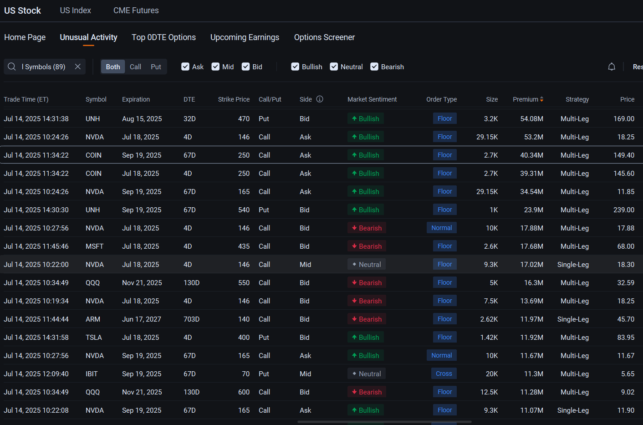Use the horizontal scrollbar at the bottom
Image resolution: width=643 pixels, height=425 pixels.
click(384, 422)
